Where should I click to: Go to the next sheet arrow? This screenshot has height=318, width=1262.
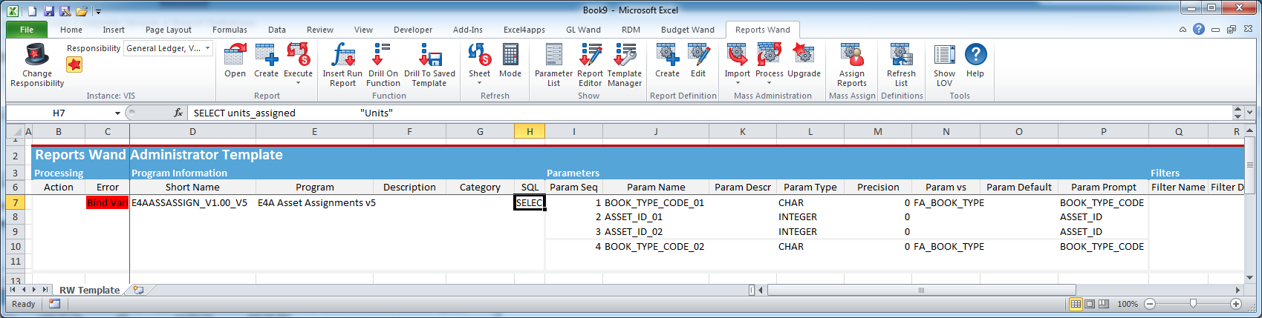point(34,290)
